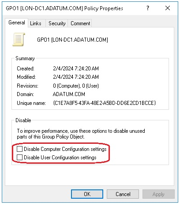The height and width of the screenshot is (204, 180).
Task: Open the Security tab
Action: point(57,23)
